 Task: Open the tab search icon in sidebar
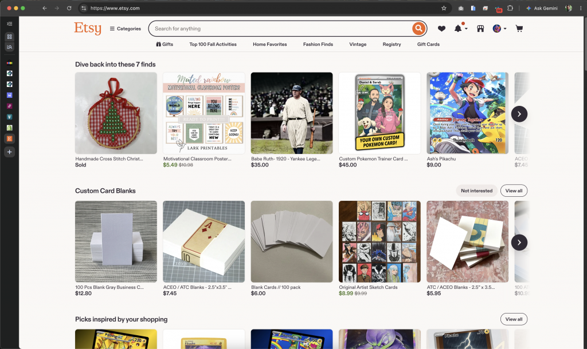(x=9, y=47)
